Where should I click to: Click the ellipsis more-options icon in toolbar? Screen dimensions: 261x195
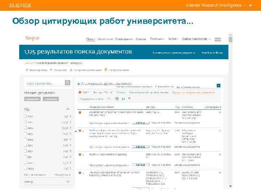click(109, 99)
